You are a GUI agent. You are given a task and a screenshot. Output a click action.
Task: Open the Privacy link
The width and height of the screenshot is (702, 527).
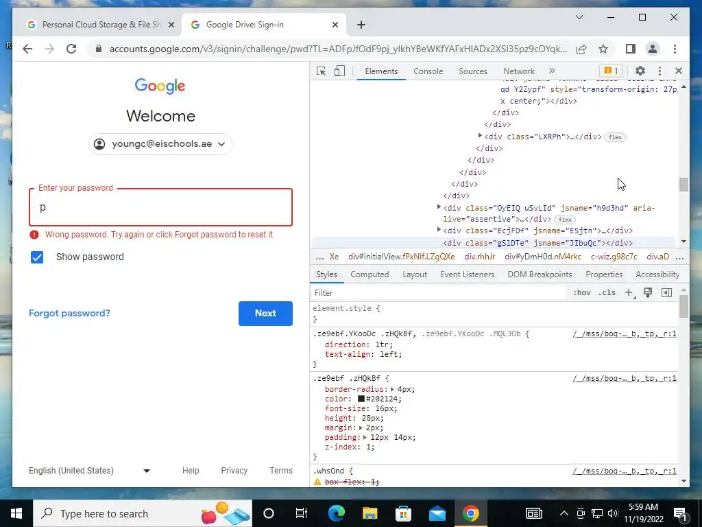[x=234, y=471]
